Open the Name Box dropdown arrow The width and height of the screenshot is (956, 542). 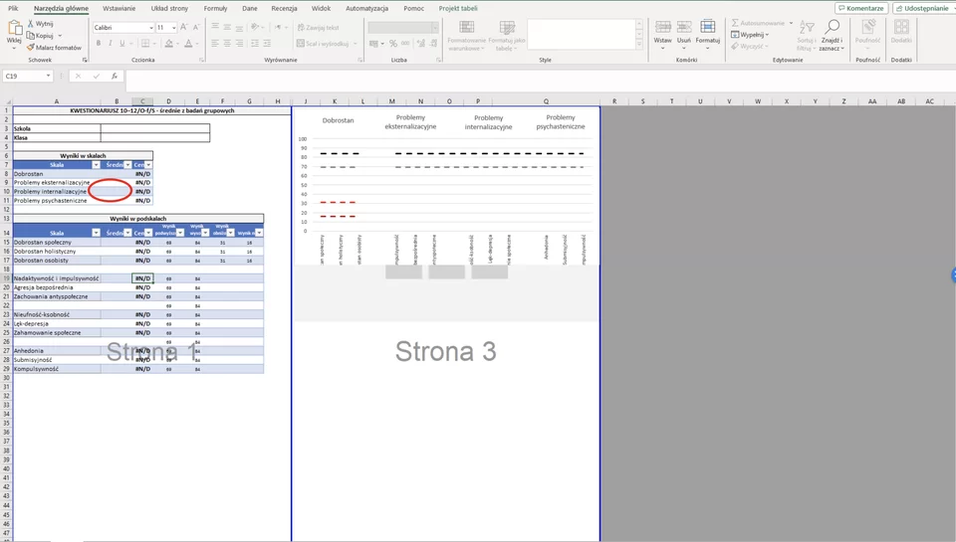point(48,77)
